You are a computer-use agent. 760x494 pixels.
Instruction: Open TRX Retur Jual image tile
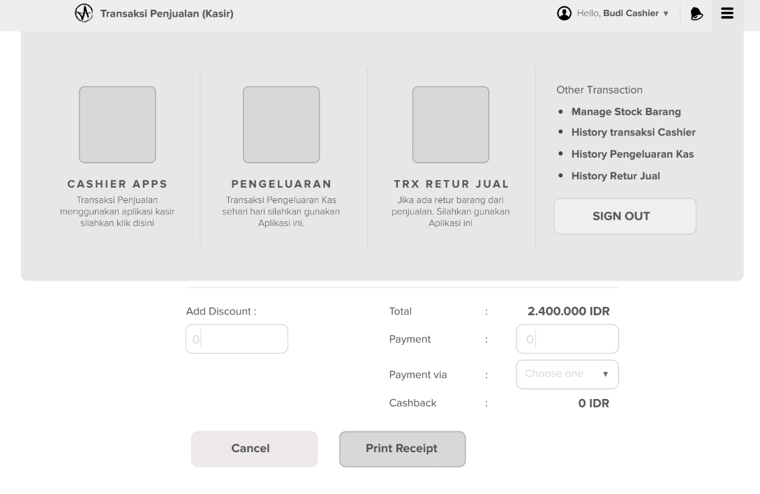coord(451,125)
